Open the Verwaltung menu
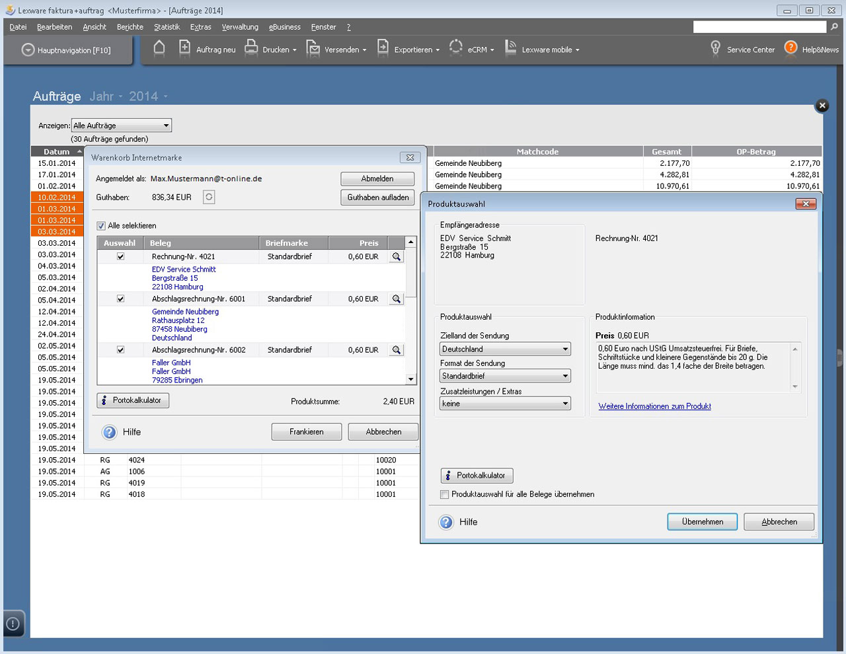This screenshot has width=846, height=654. click(x=240, y=27)
